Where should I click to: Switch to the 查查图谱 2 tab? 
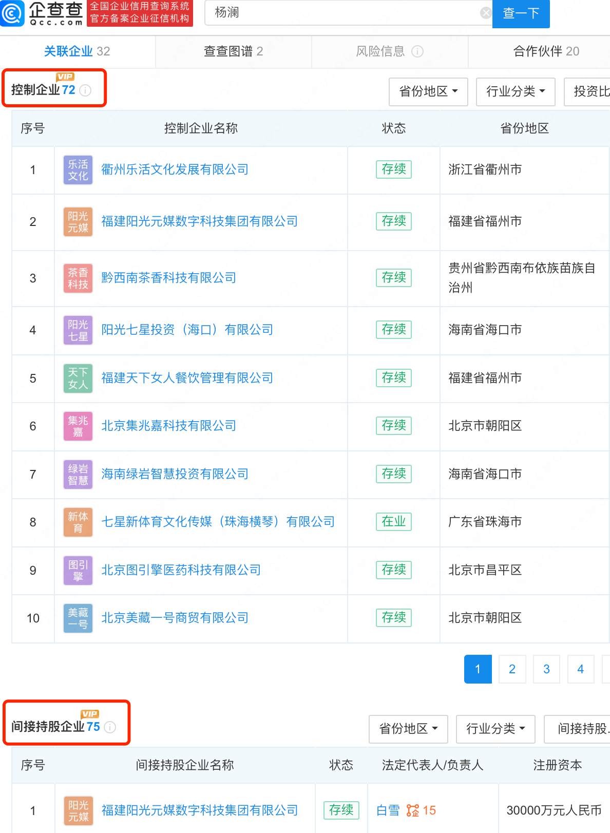[x=234, y=51]
